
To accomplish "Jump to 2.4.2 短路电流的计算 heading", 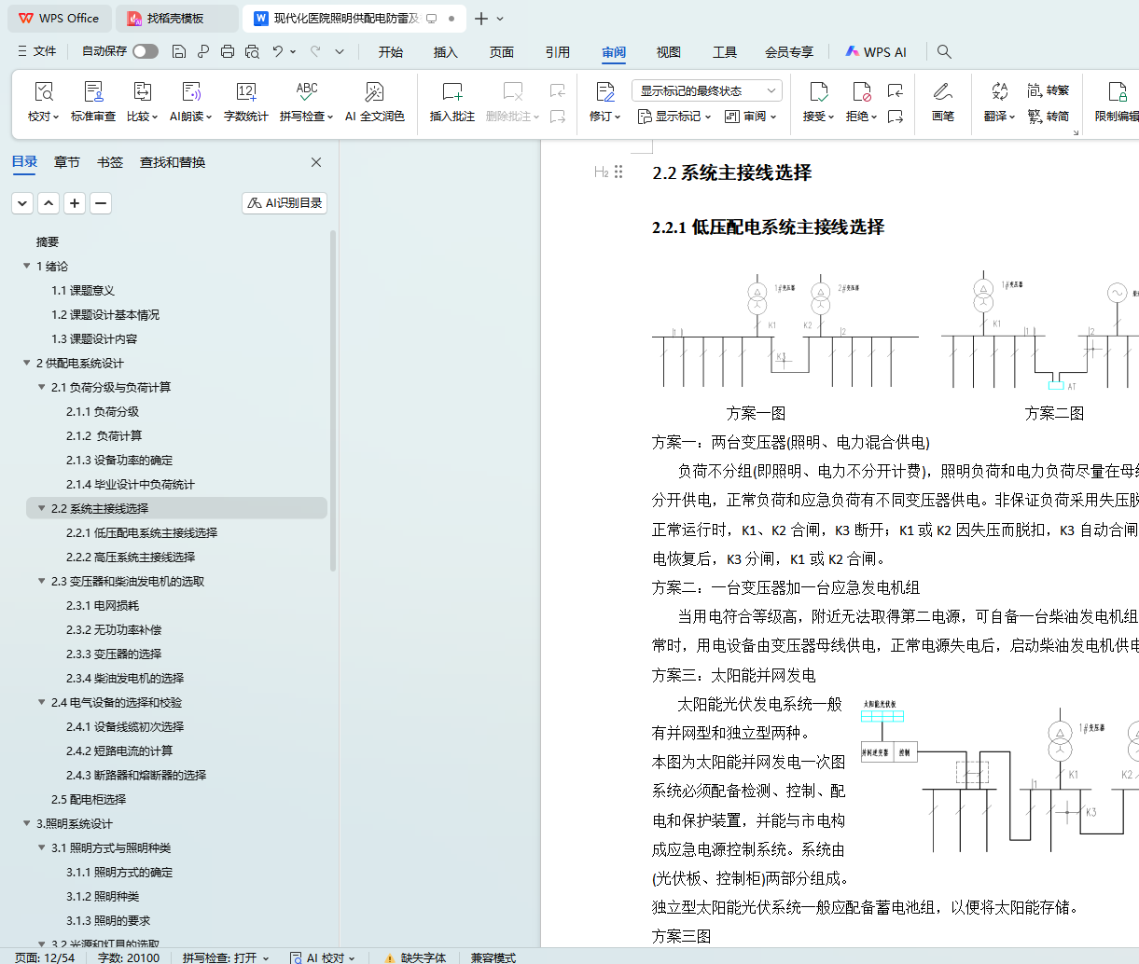I will tap(119, 751).
